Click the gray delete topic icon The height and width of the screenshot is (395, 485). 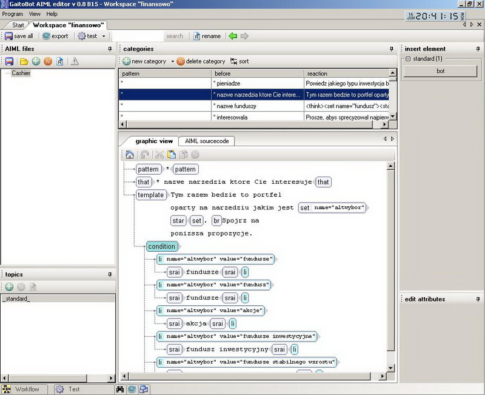point(21,287)
